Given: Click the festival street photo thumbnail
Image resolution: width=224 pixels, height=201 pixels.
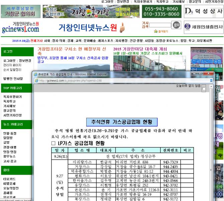Looking at the screenshot, I should pyautogui.click(x=149, y=63).
